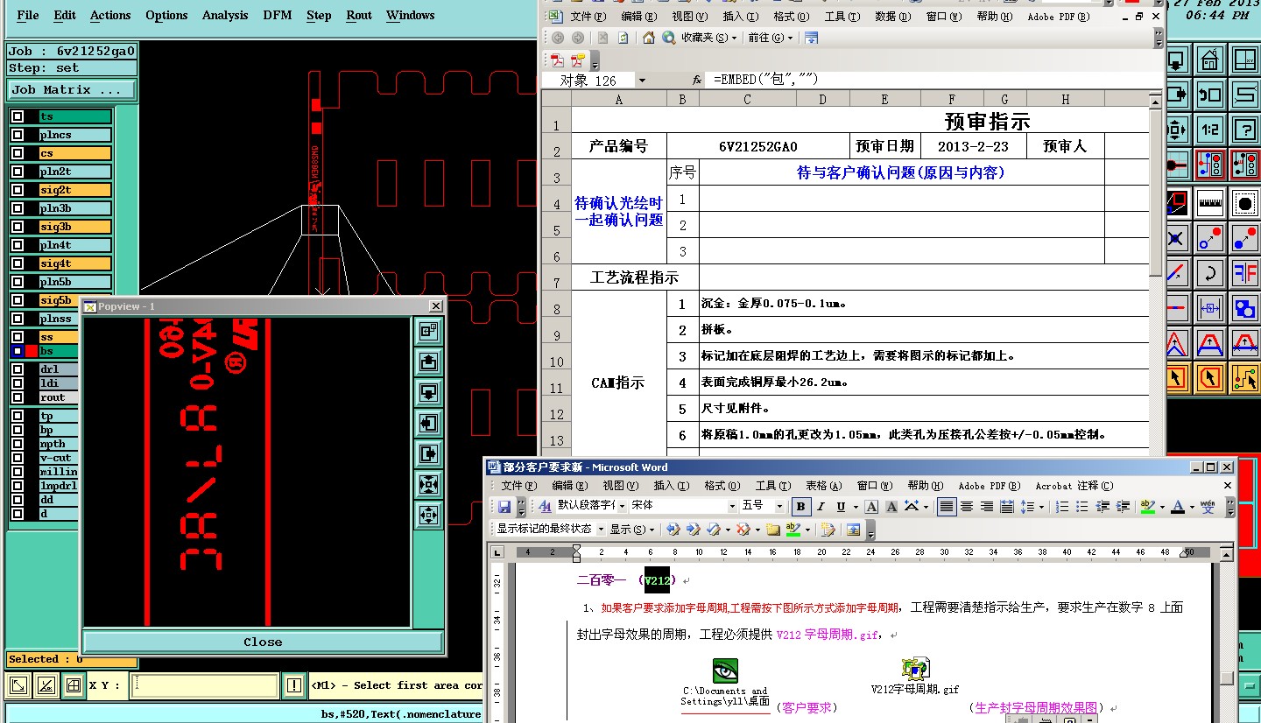The image size is (1261, 723).
Task: Click the font color A button in Word
Action: tap(1179, 507)
